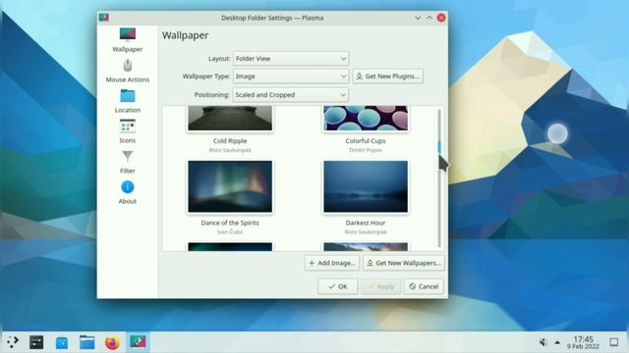629x353 pixels.
Task: Open the Positioning Scaled and Cropped dropdown
Action: 291,95
